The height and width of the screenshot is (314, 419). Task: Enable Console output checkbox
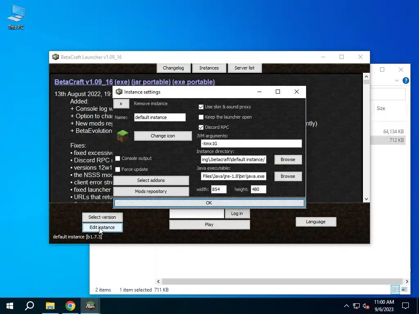click(117, 158)
